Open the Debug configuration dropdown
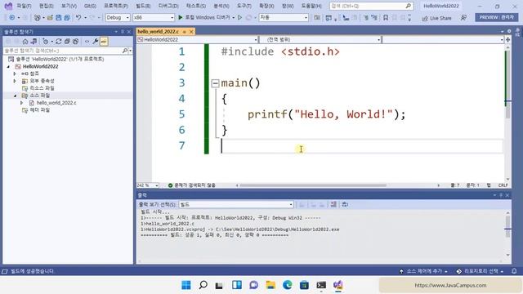Viewport: 523px width, 294px height. pyautogui.click(x=118, y=17)
